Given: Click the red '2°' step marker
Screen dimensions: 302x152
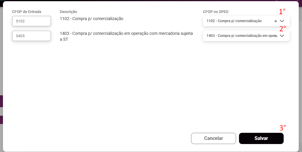Looking at the screenshot, I should (282, 29).
